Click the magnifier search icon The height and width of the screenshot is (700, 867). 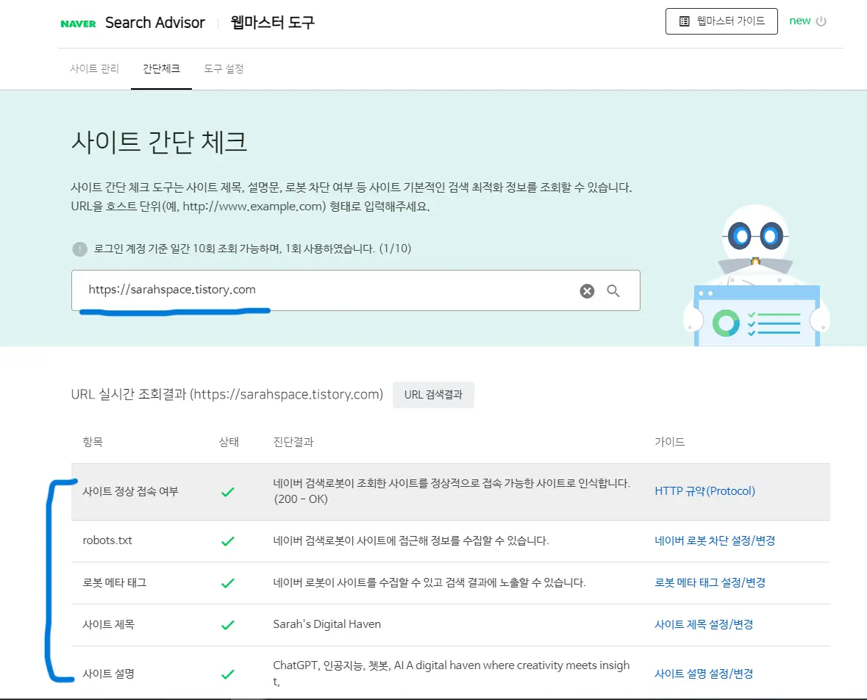point(613,291)
